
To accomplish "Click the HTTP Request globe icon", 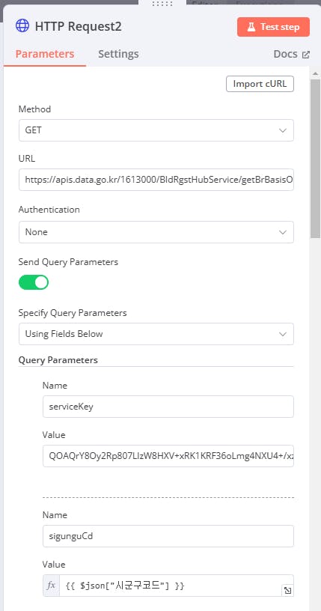I will (22, 26).
